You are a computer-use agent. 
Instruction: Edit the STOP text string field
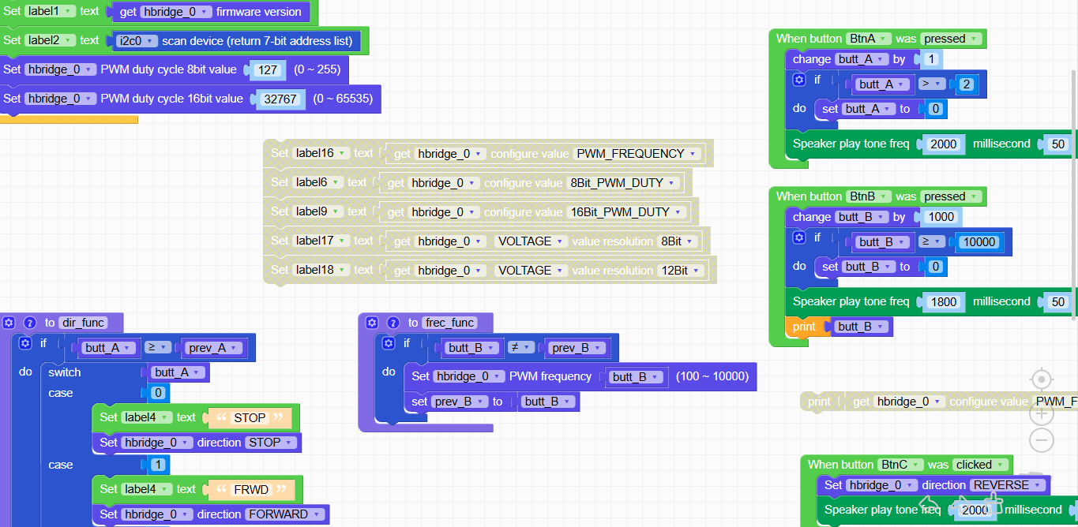pyautogui.click(x=250, y=417)
